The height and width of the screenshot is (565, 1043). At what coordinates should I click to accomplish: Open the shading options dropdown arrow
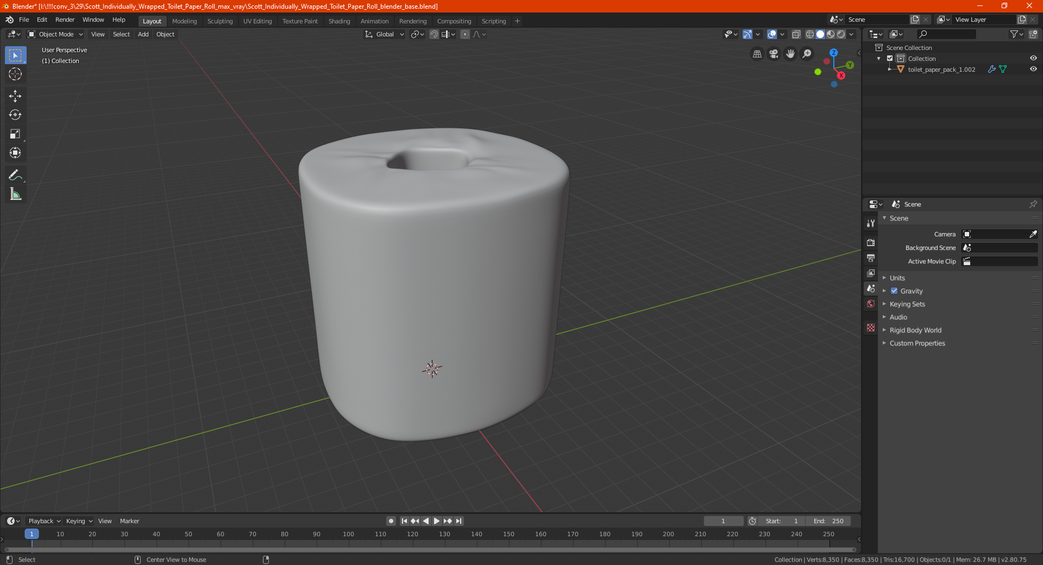pyautogui.click(x=851, y=34)
